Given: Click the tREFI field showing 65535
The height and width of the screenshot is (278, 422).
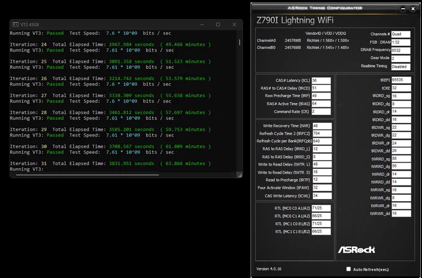Looking at the screenshot, I should (x=401, y=80).
